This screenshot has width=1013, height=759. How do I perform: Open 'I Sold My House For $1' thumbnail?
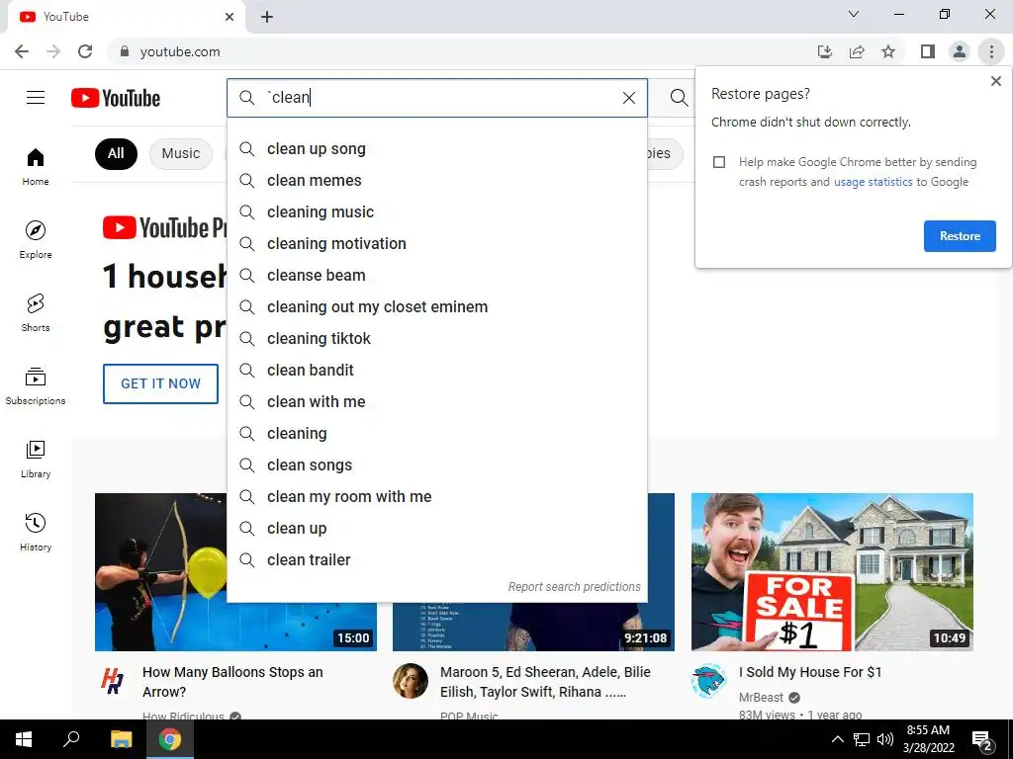point(832,572)
